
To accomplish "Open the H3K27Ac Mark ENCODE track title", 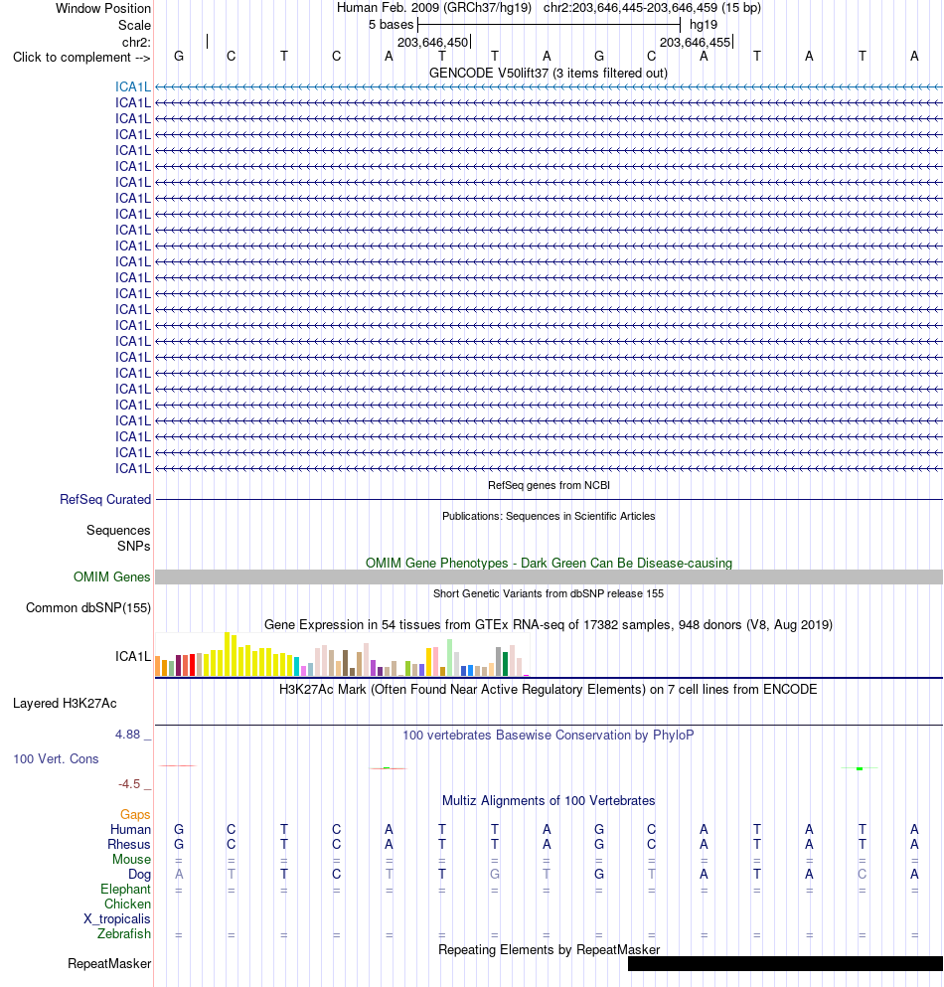I will 549,689.
